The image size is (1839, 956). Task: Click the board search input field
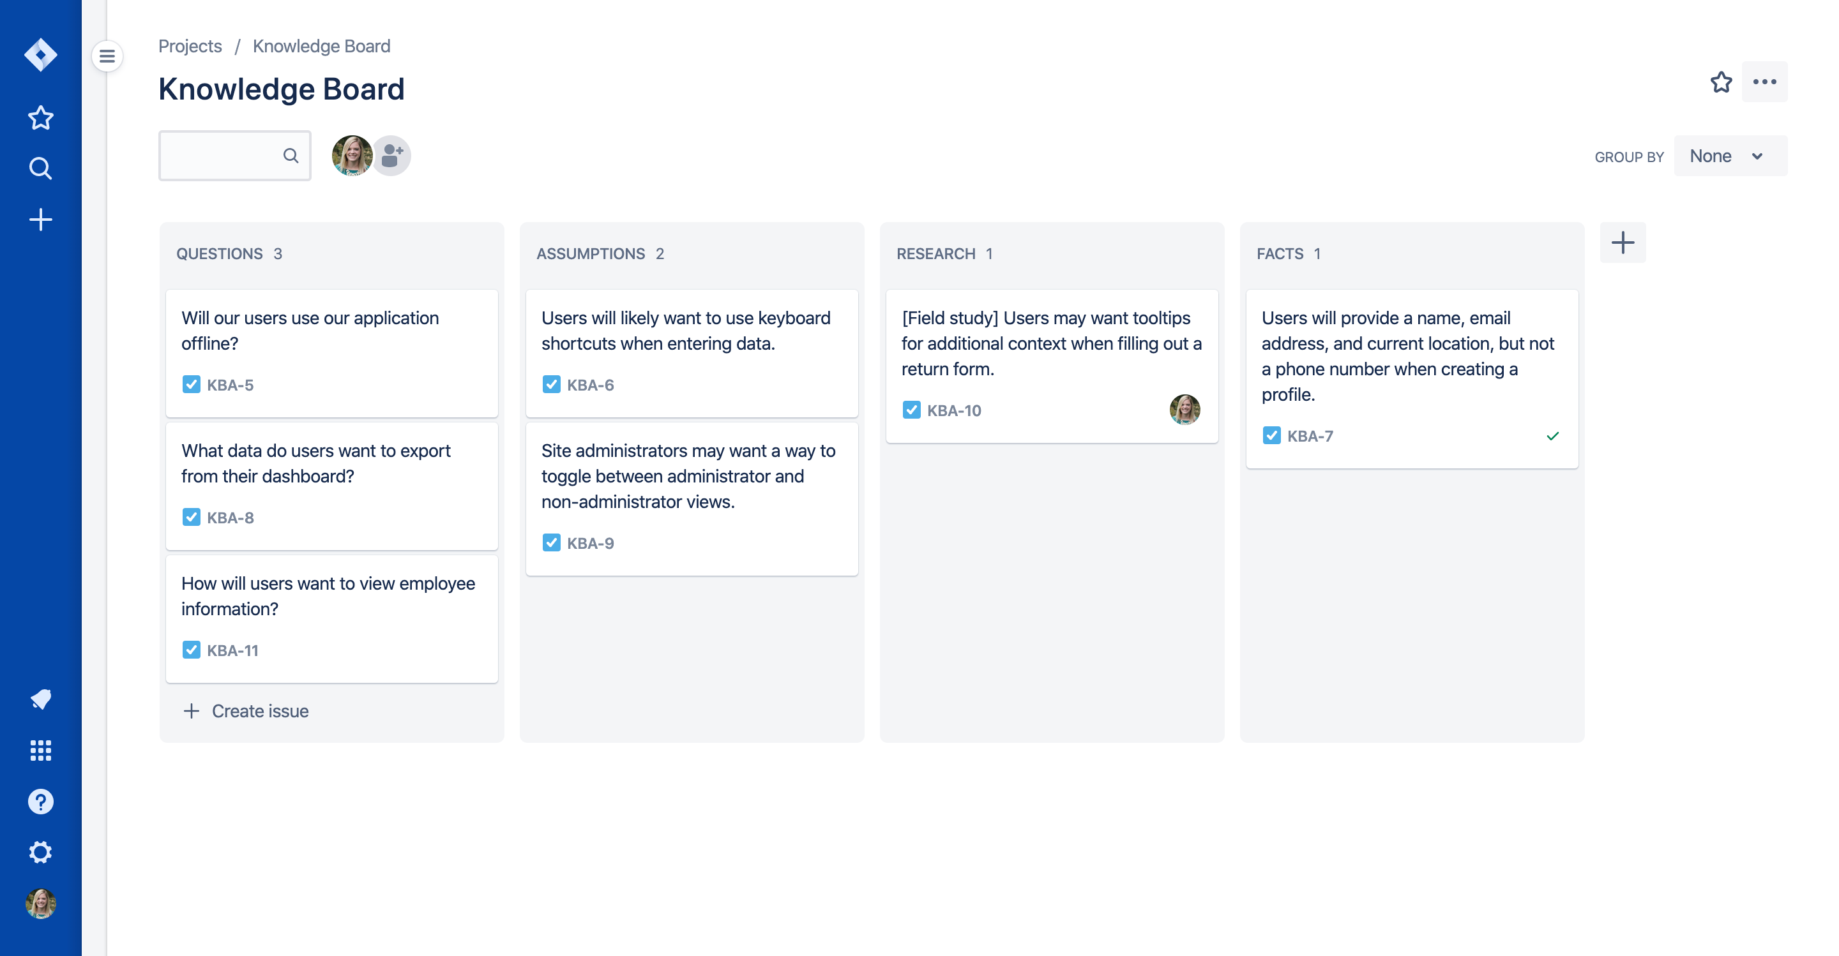pyautogui.click(x=223, y=156)
